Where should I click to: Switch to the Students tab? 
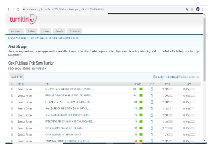pos(32,31)
